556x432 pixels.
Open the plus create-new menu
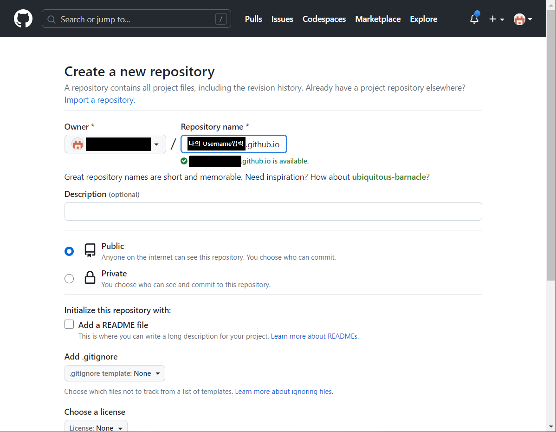tap(497, 19)
